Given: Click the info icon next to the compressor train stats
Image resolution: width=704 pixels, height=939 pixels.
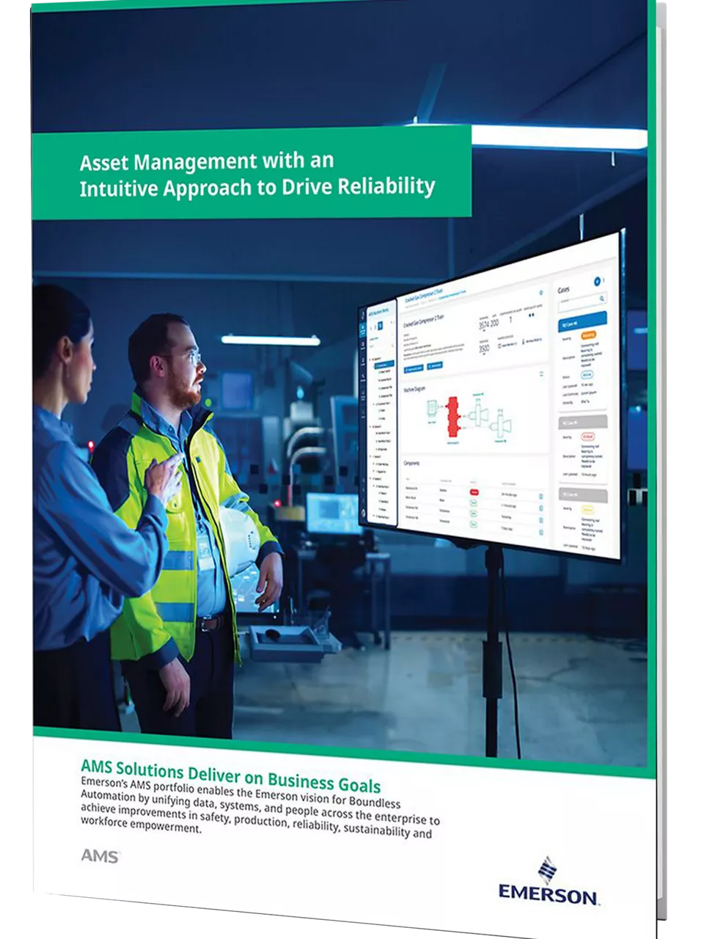Looking at the screenshot, I should [x=540, y=291].
